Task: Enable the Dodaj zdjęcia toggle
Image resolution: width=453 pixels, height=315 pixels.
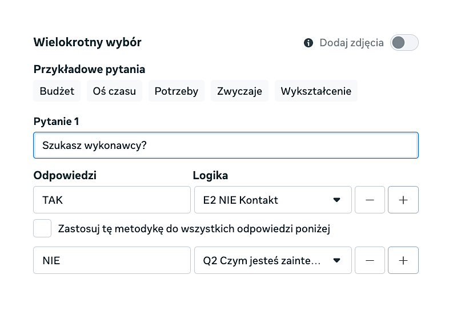Action: (x=404, y=43)
